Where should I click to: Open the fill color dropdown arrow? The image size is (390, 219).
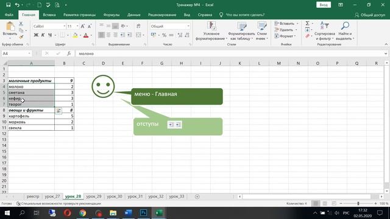tap(80, 35)
